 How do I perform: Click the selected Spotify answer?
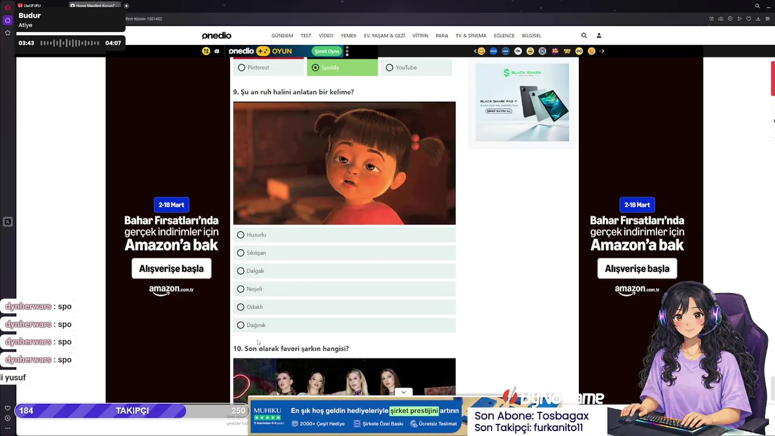(x=342, y=67)
